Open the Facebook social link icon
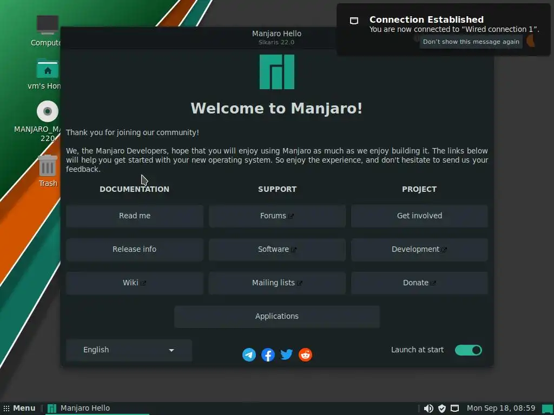The height and width of the screenshot is (415, 554). (x=268, y=354)
